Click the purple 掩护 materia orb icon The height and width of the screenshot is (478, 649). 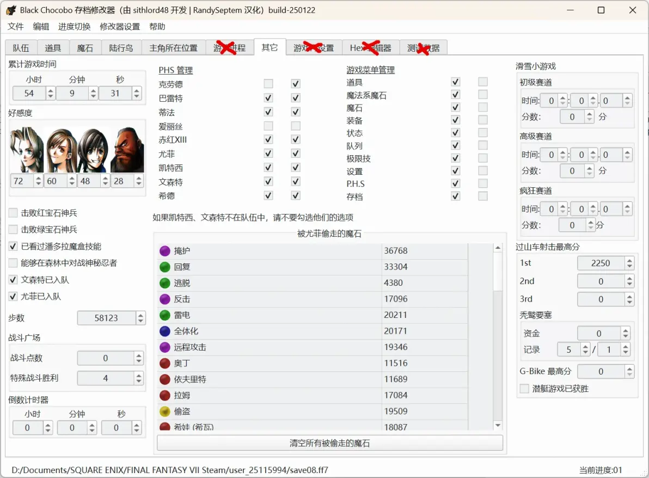click(x=165, y=251)
